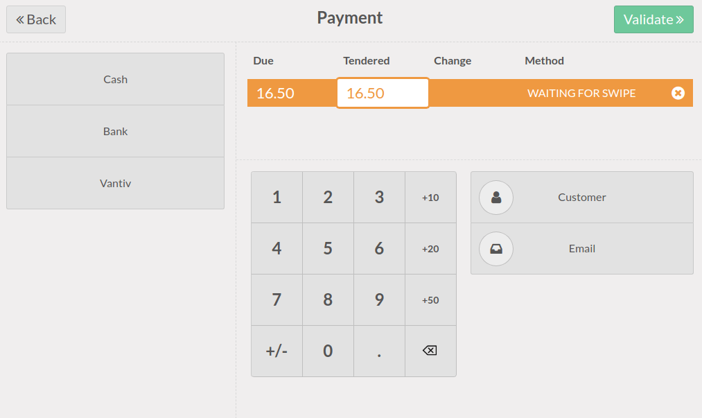Choose Bank payment method
This screenshot has height=418, width=702.
[115, 131]
